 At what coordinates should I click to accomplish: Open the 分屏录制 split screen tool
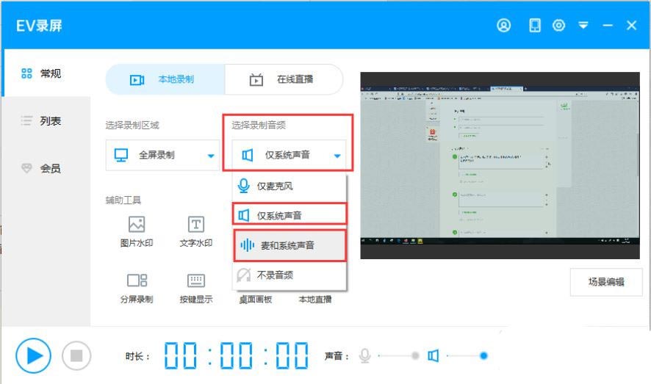pos(137,289)
